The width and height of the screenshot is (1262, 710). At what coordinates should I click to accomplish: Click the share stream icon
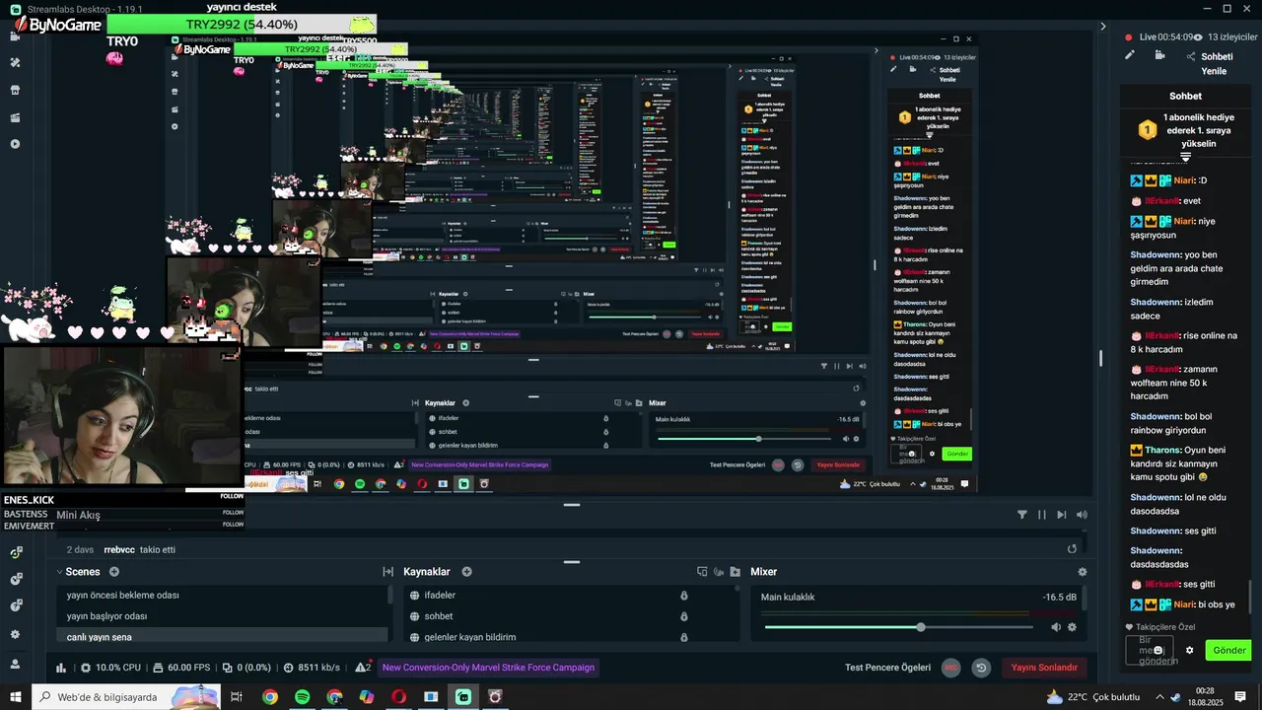point(1191,57)
